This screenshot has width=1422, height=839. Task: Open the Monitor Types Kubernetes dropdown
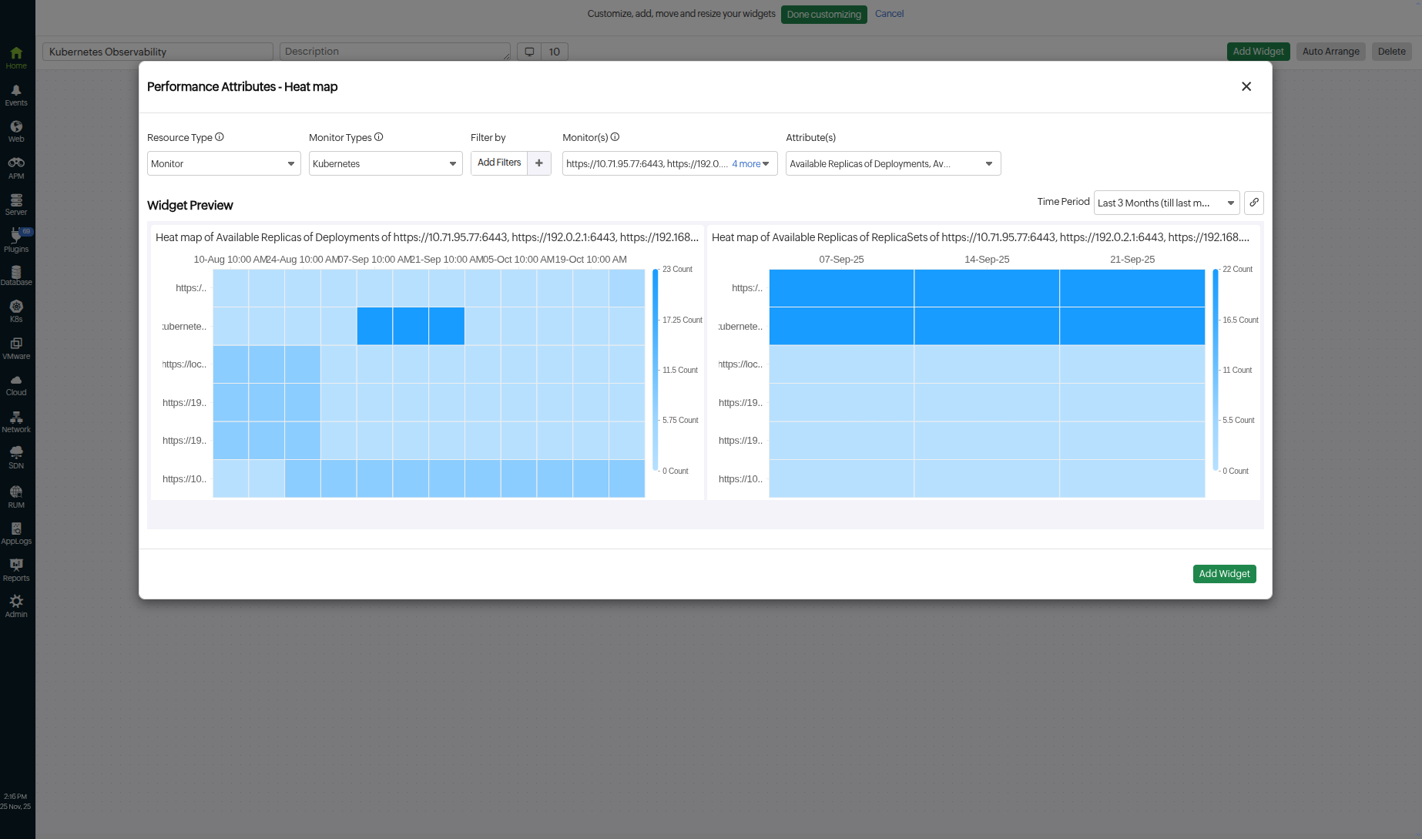click(385, 163)
